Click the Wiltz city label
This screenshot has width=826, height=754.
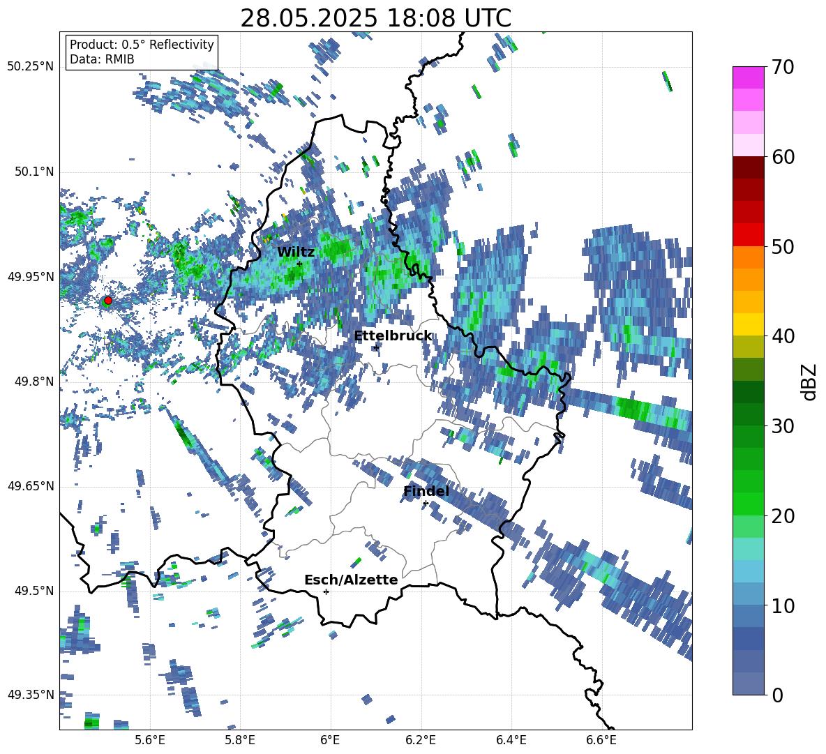click(x=296, y=252)
